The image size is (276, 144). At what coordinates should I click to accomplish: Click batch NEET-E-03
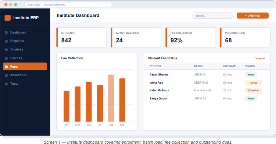pos(201,82)
